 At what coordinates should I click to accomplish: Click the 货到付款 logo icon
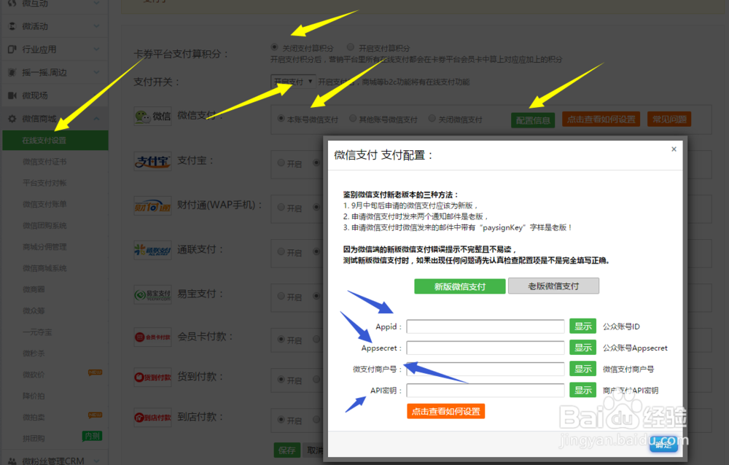click(x=152, y=377)
